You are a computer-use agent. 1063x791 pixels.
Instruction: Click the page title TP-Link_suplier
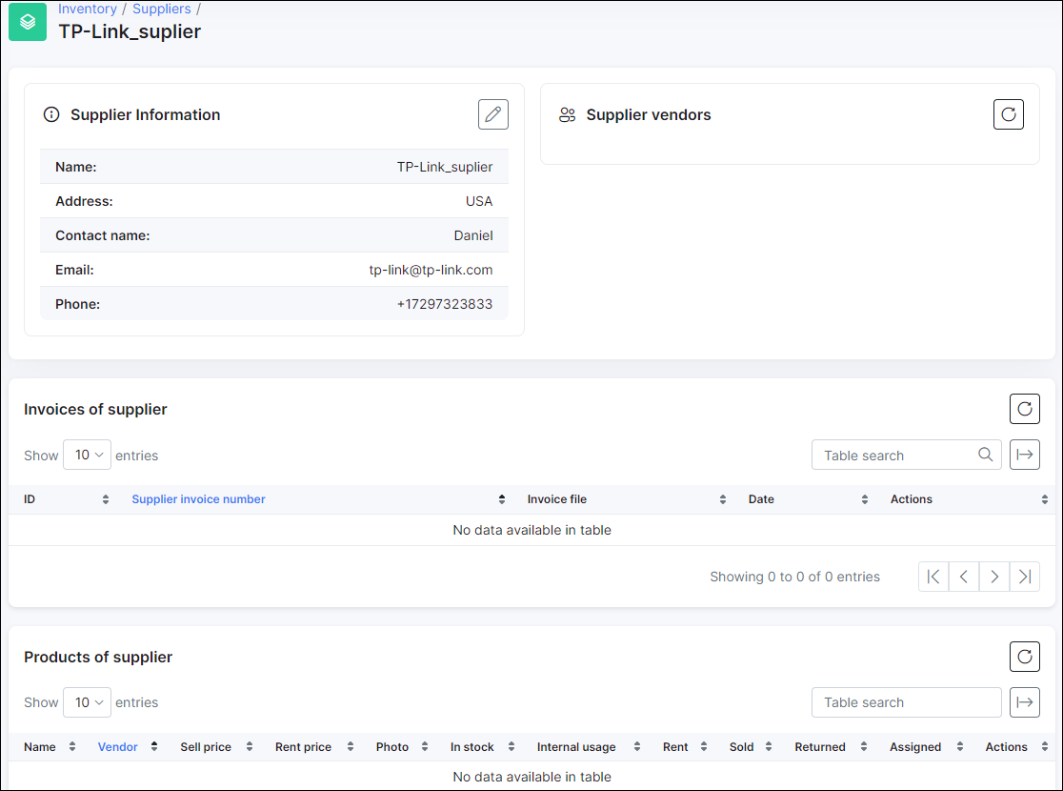tap(130, 31)
